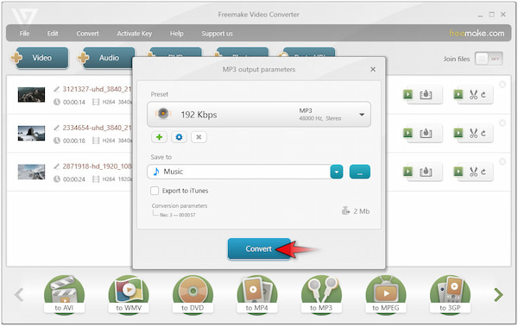Viewport: 518px width, 326px height.
Task: Select the 2334654-uhd_3840 file name
Action: 97,128
